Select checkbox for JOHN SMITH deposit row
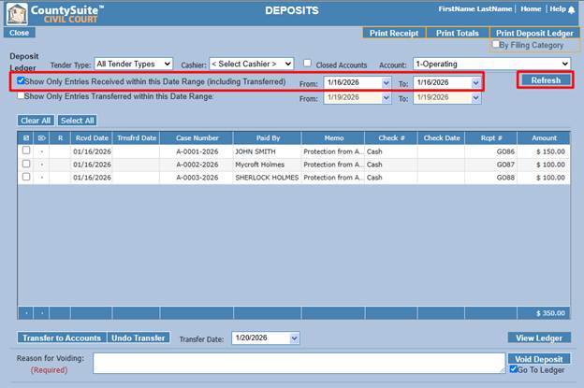Screen dimensions: 584x388 coord(26,151)
